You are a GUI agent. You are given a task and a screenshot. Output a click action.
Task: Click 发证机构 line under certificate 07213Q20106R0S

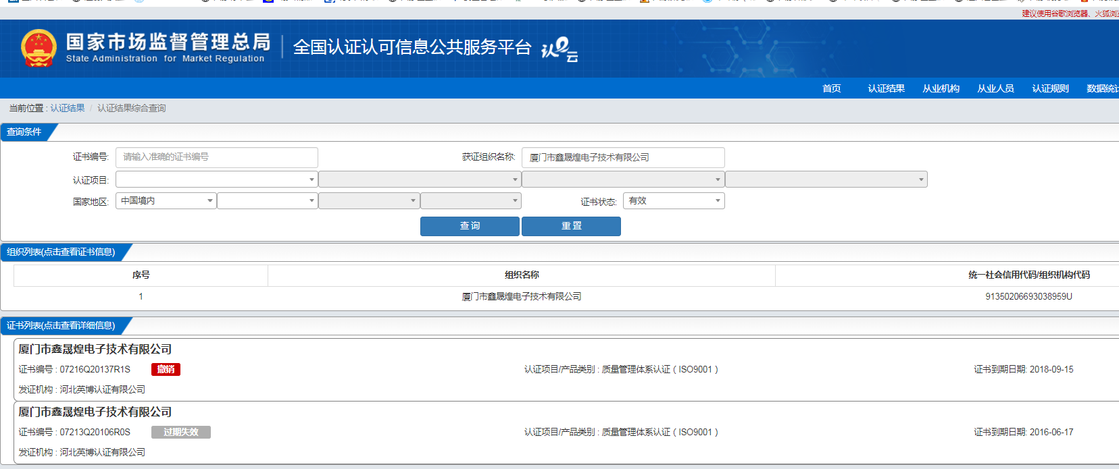point(82,453)
